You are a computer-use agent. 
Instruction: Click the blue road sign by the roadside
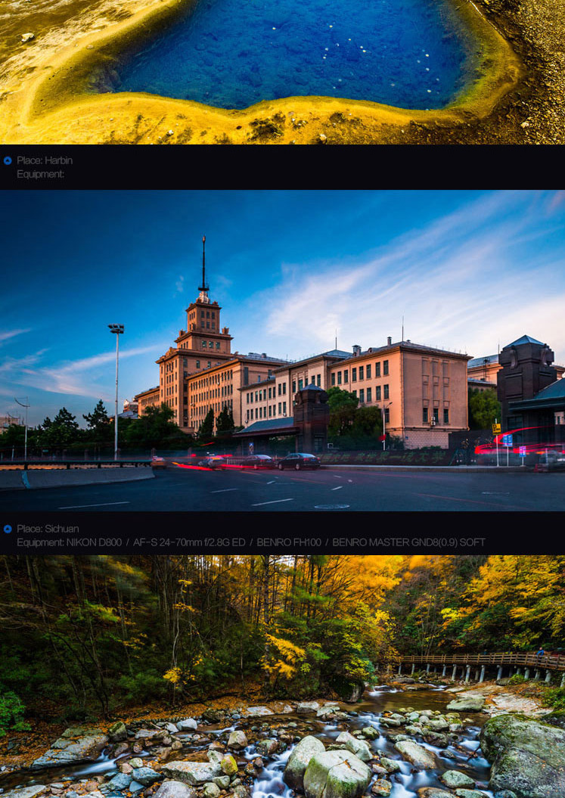point(508,440)
